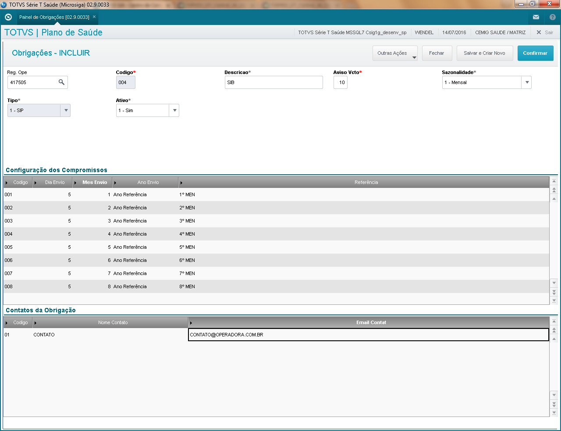
Task: Move up one line in Contatos grid
Action: (x=554, y=339)
